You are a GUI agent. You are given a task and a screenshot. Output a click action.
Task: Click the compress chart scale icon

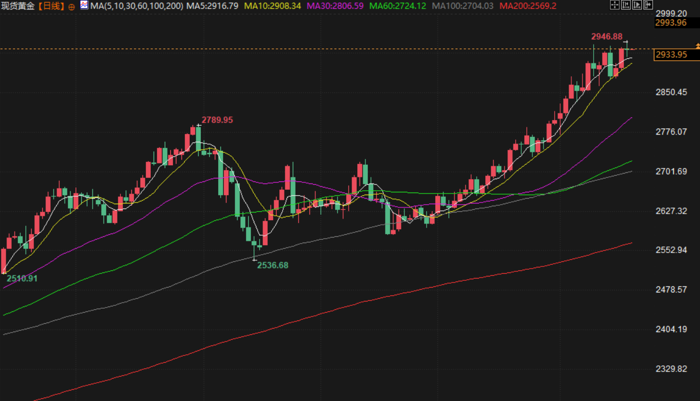click(626, 4)
